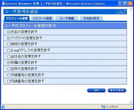Open the ヘルプ link

tap(121, 12)
